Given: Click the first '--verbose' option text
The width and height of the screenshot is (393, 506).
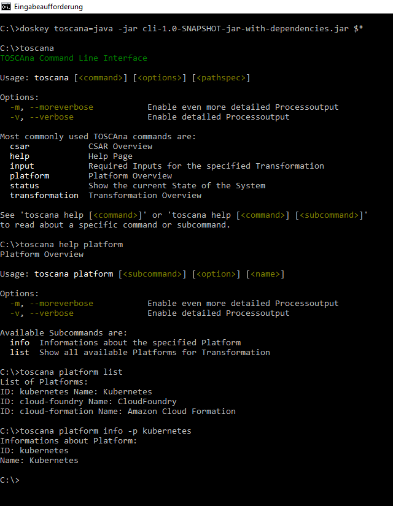Looking at the screenshot, I should tap(52, 117).
